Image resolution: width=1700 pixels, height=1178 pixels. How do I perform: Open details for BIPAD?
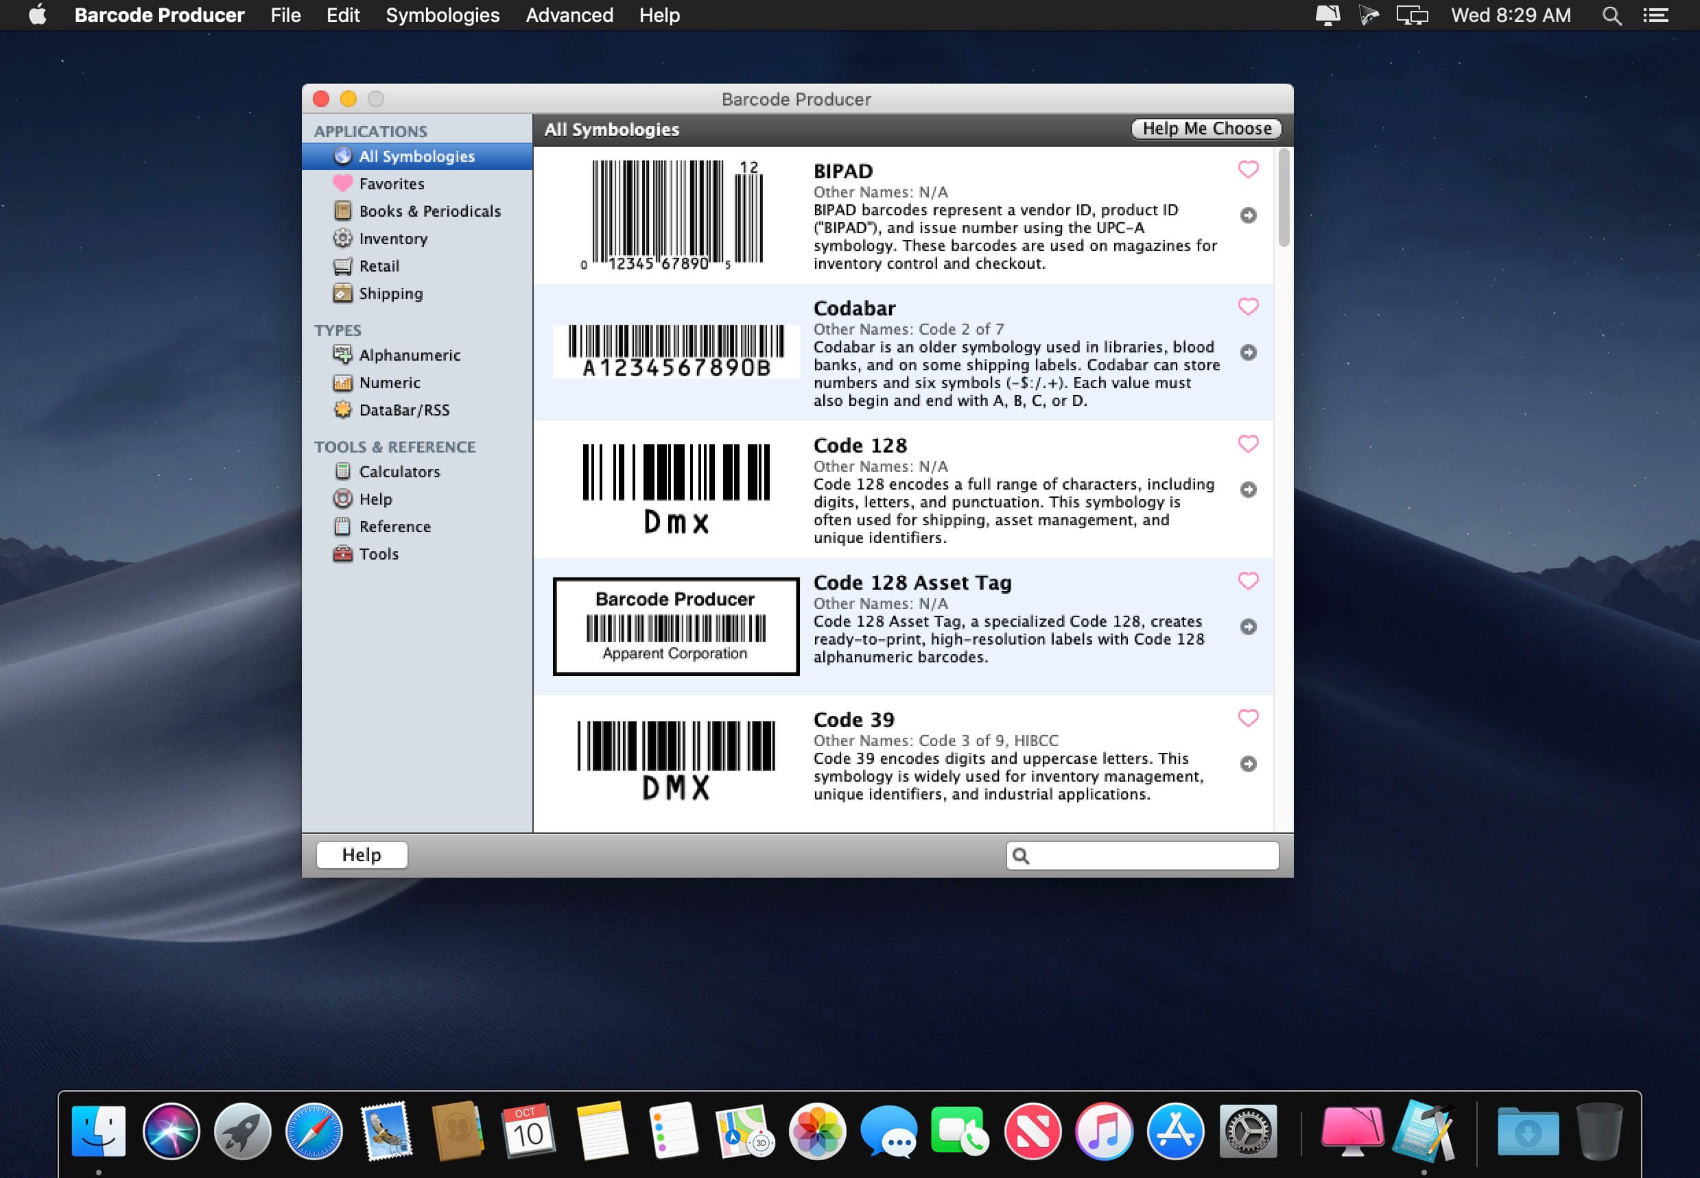[x=1248, y=216]
